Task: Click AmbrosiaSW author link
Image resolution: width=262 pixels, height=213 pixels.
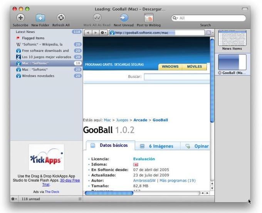Action: point(144,181)
